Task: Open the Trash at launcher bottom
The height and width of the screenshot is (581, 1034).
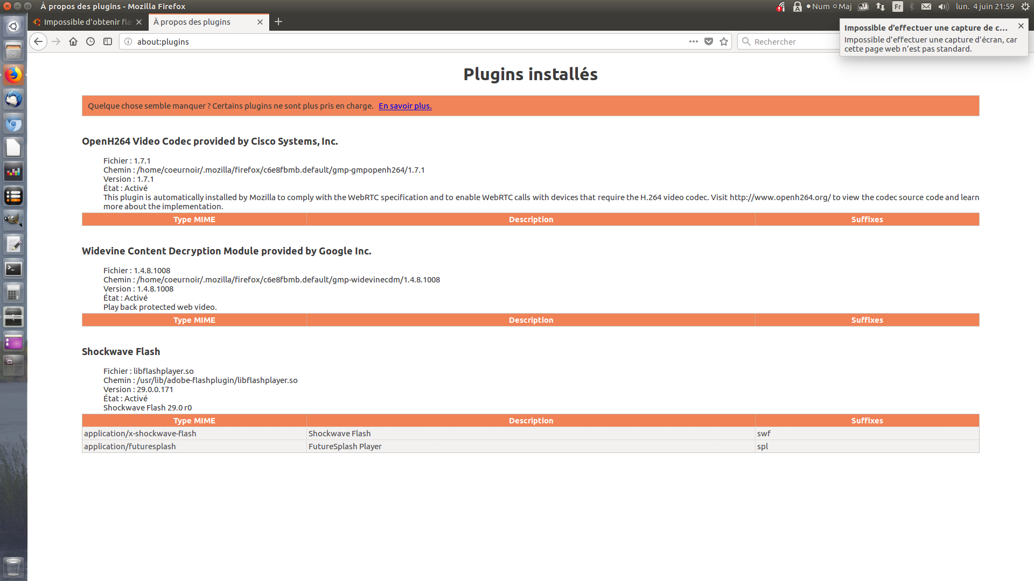Action: (x=13, y=567)
